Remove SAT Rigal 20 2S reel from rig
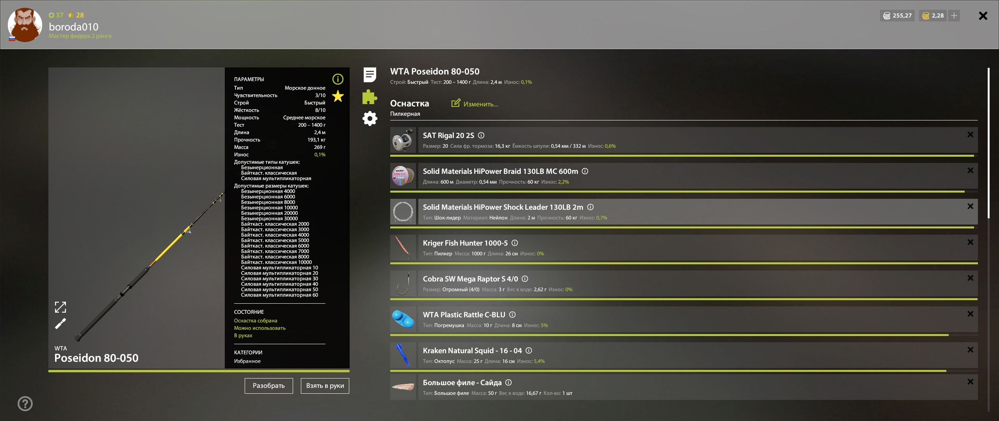The image size is (999, 421). pyautogui.click(x=971, y=134)
